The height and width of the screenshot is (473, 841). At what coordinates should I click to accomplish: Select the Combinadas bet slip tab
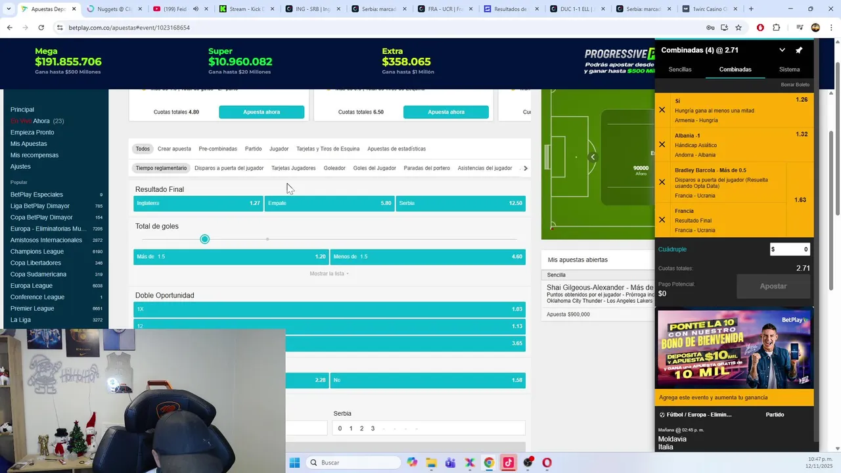tap(735, 69)
